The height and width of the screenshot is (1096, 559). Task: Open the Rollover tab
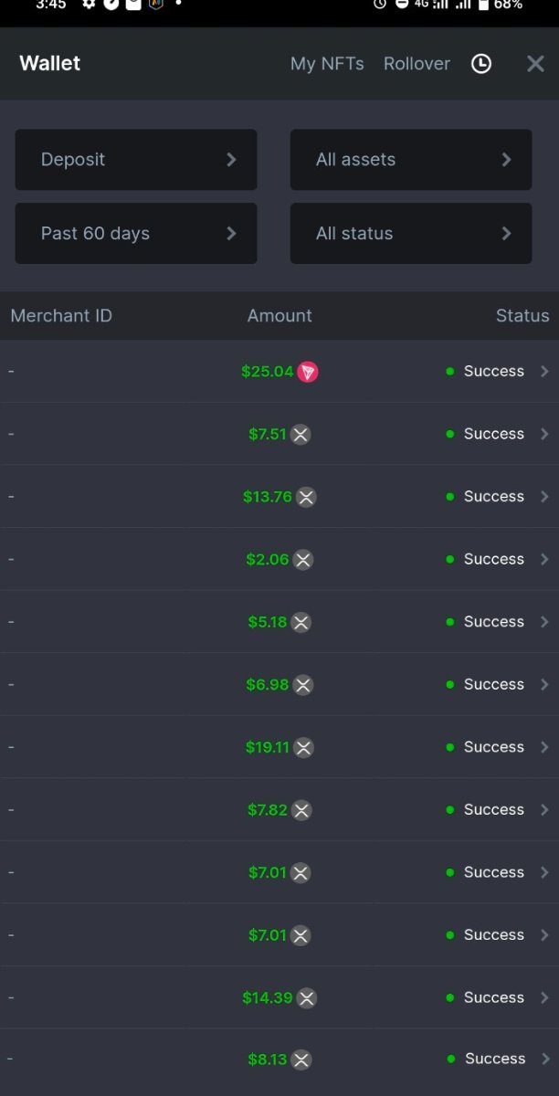pyautogui.click(x=417, y=63)
